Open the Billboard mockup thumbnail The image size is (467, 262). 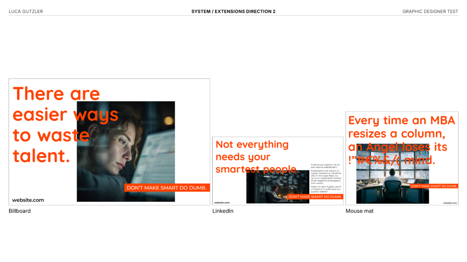(109, 141)
